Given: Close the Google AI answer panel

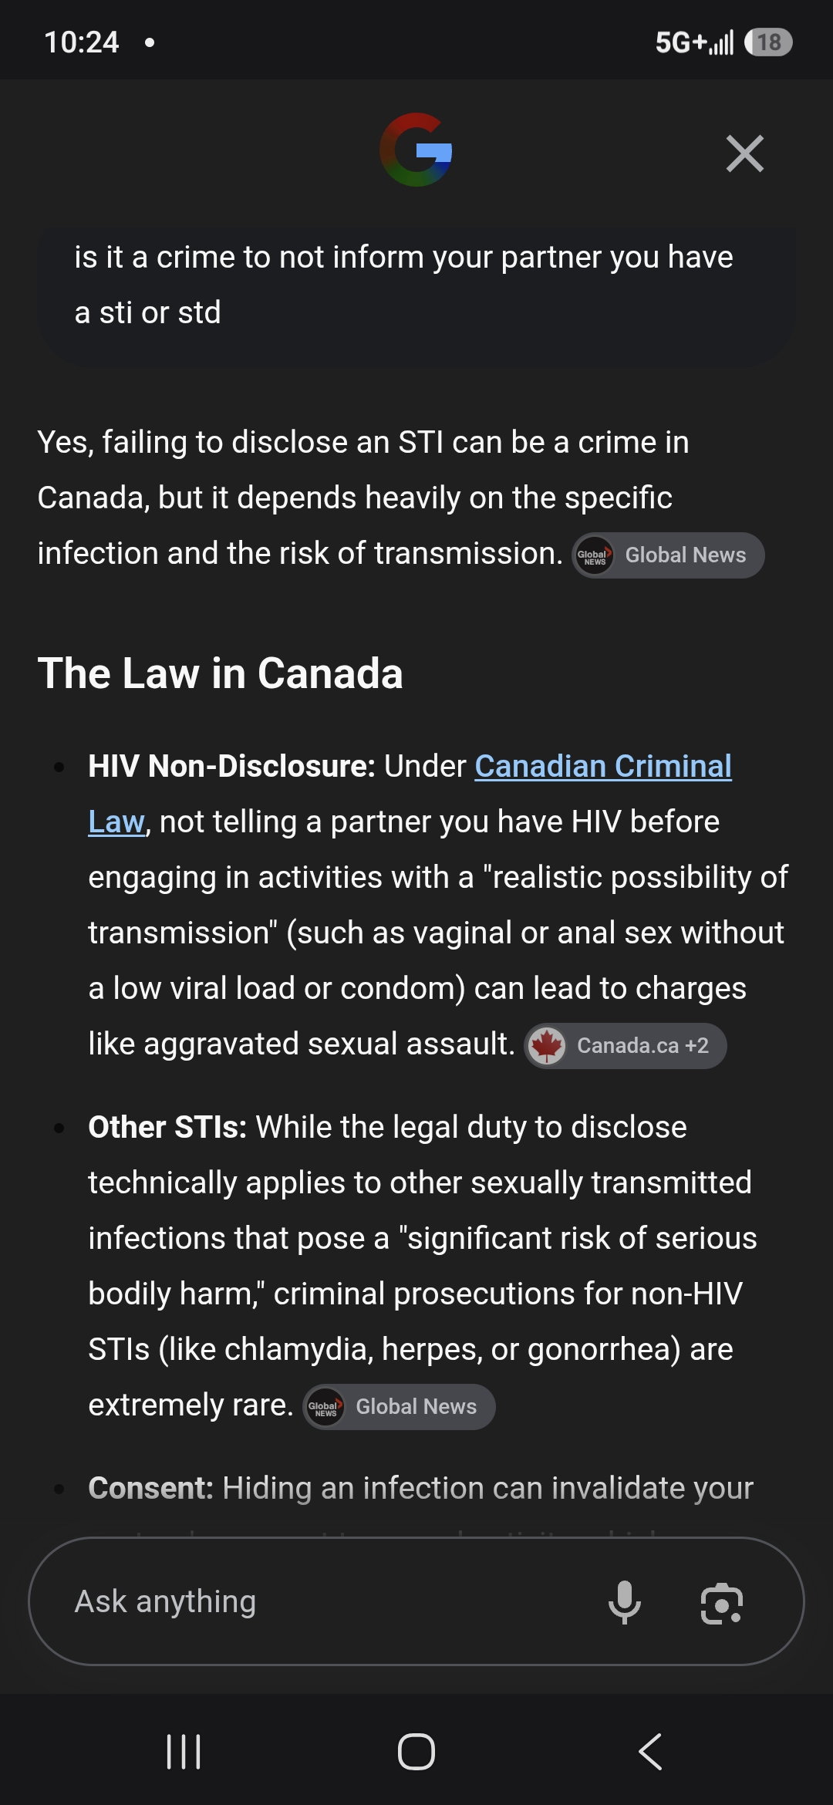Looking at the screenshot, I should point(745,154).
